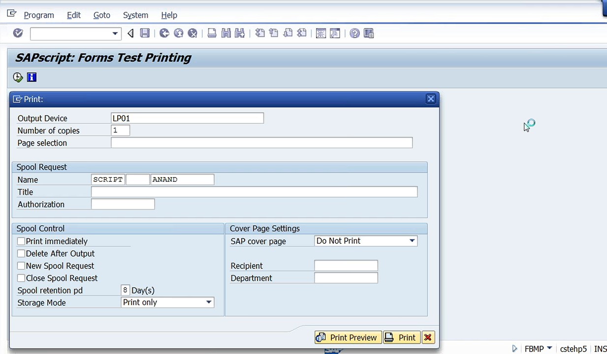The image size is (607, 354).
Task: Click the Print icon in toolbar
Action: [212, 33]
